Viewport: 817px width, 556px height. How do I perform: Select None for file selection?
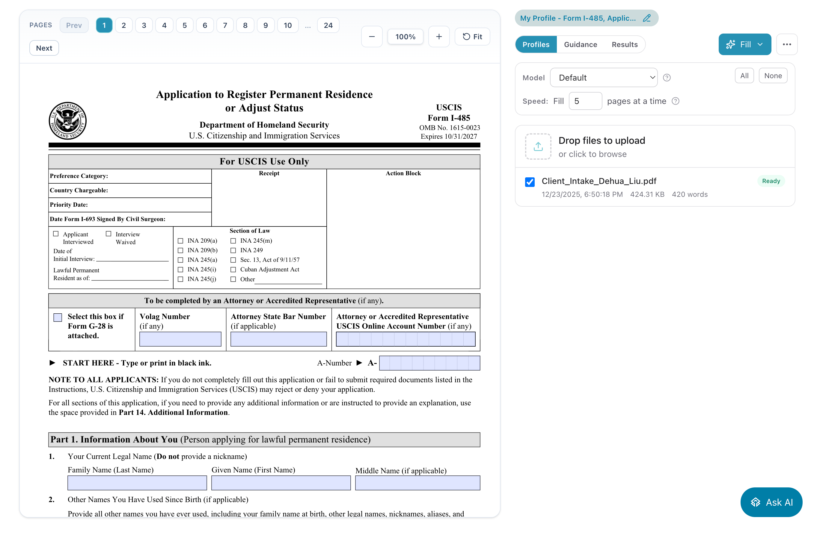tap(773, 76)
